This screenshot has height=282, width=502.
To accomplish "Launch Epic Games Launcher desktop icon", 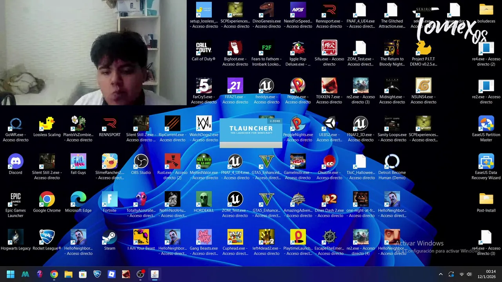I will coord(16,205).
